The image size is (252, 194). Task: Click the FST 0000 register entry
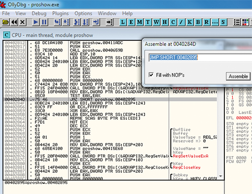pos(236,158)
